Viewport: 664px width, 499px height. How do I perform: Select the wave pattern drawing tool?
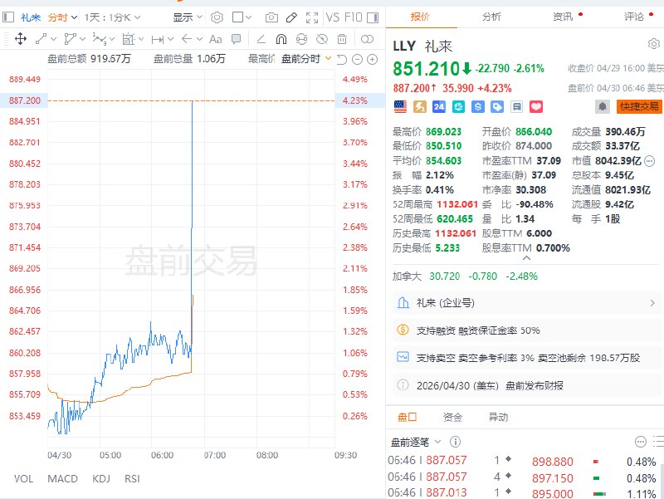(x=99, y=39)
